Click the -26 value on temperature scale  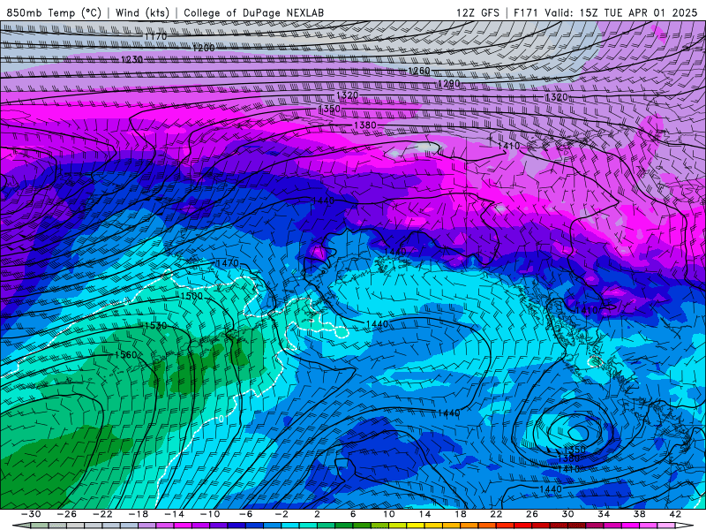tap(67, 514)
